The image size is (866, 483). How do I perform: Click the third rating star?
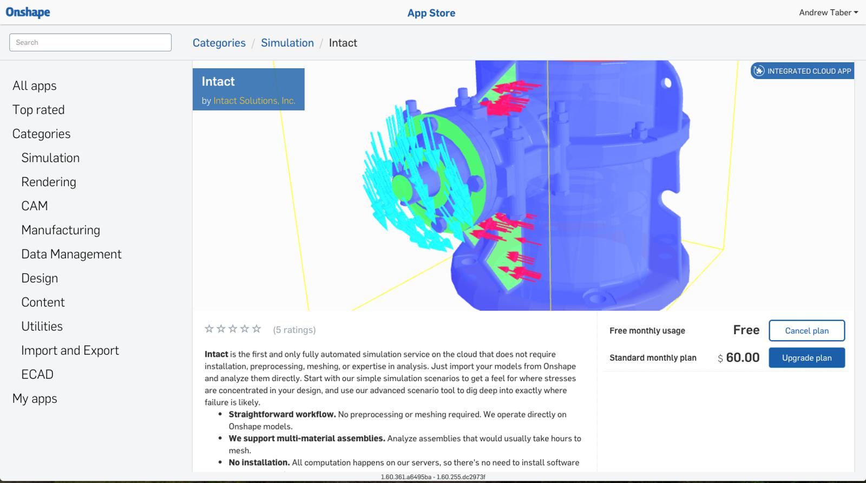[x=233, y=329]
